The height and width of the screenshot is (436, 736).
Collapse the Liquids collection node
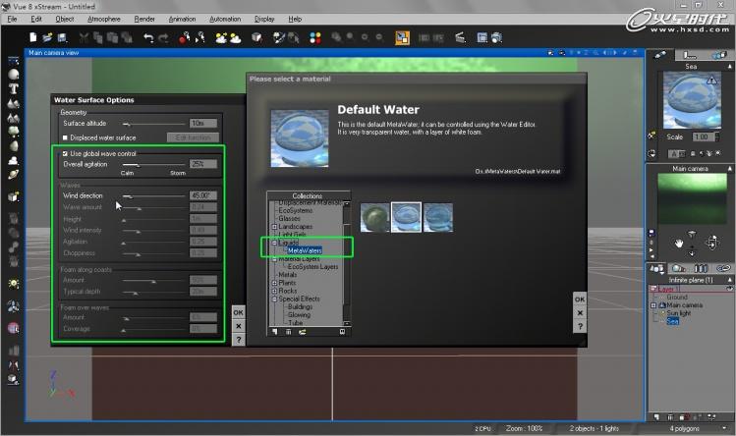[x=274, y=243]
